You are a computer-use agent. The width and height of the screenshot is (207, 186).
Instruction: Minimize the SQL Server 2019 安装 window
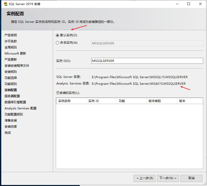pyautogui.click(x=177, y=4)
